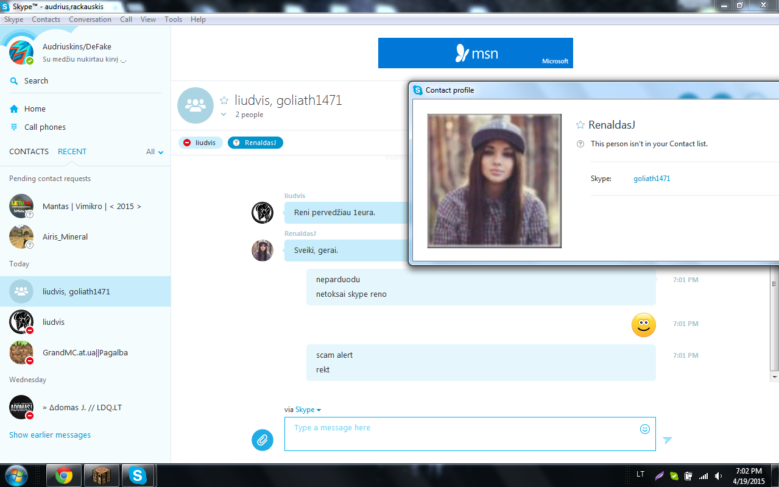Click the 'Reni pervedžiau 1eura.' message
Image resolution: width=779 pixels, height=487 pixels.
(x=335, y=213)
